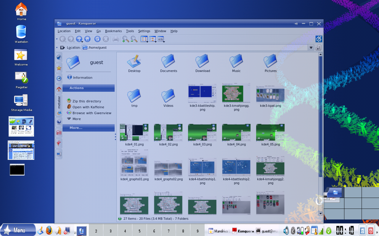Open dropdown arrow on Tree View button
Viewport: 379px width, 236px height.
[x=155, y=42]
